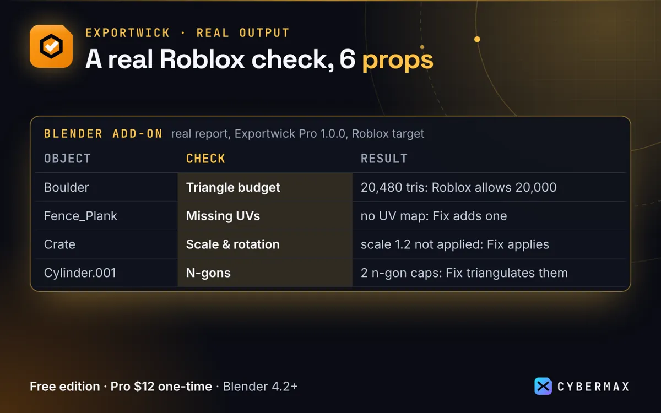Select the Cylinder.001 object row

tap(330, 273)
